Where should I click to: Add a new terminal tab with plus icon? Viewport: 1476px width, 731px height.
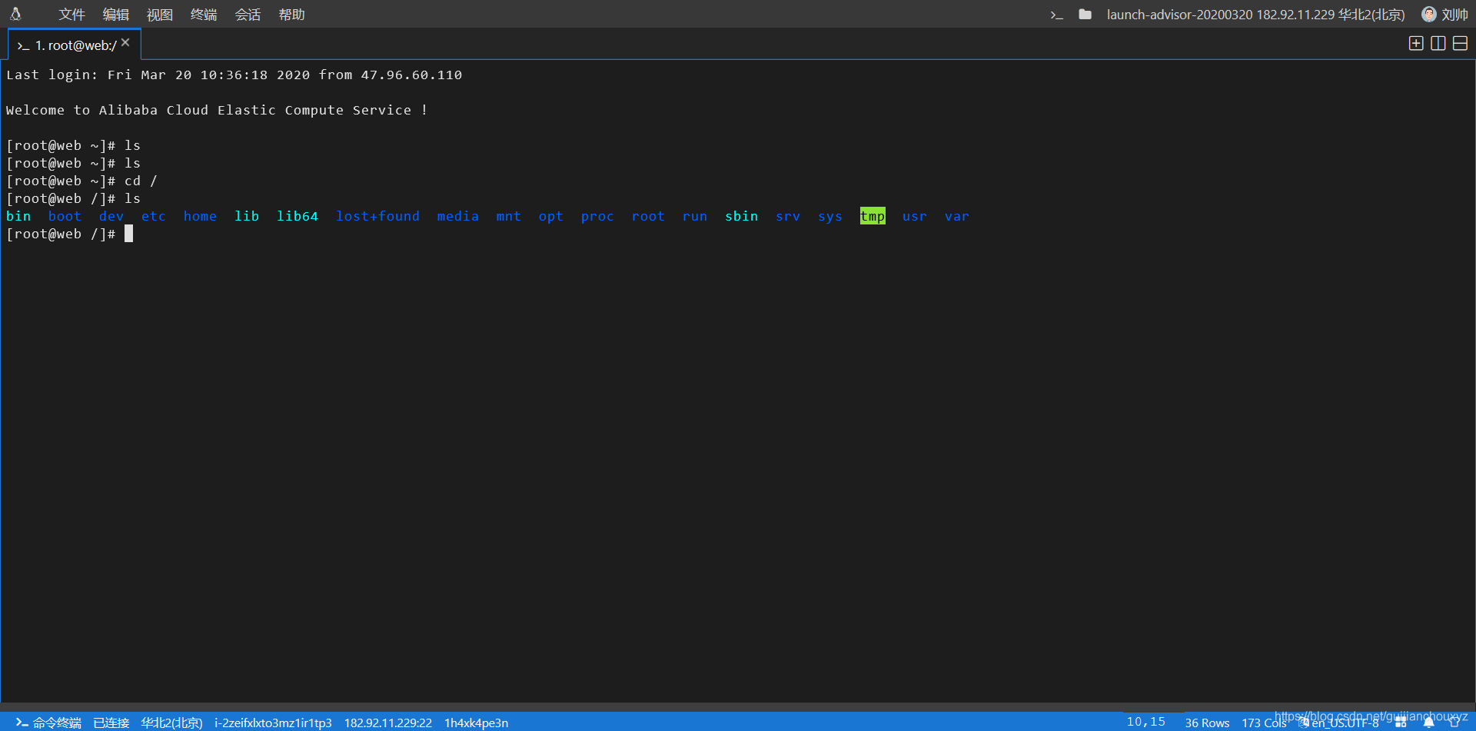click(1416, 44)
